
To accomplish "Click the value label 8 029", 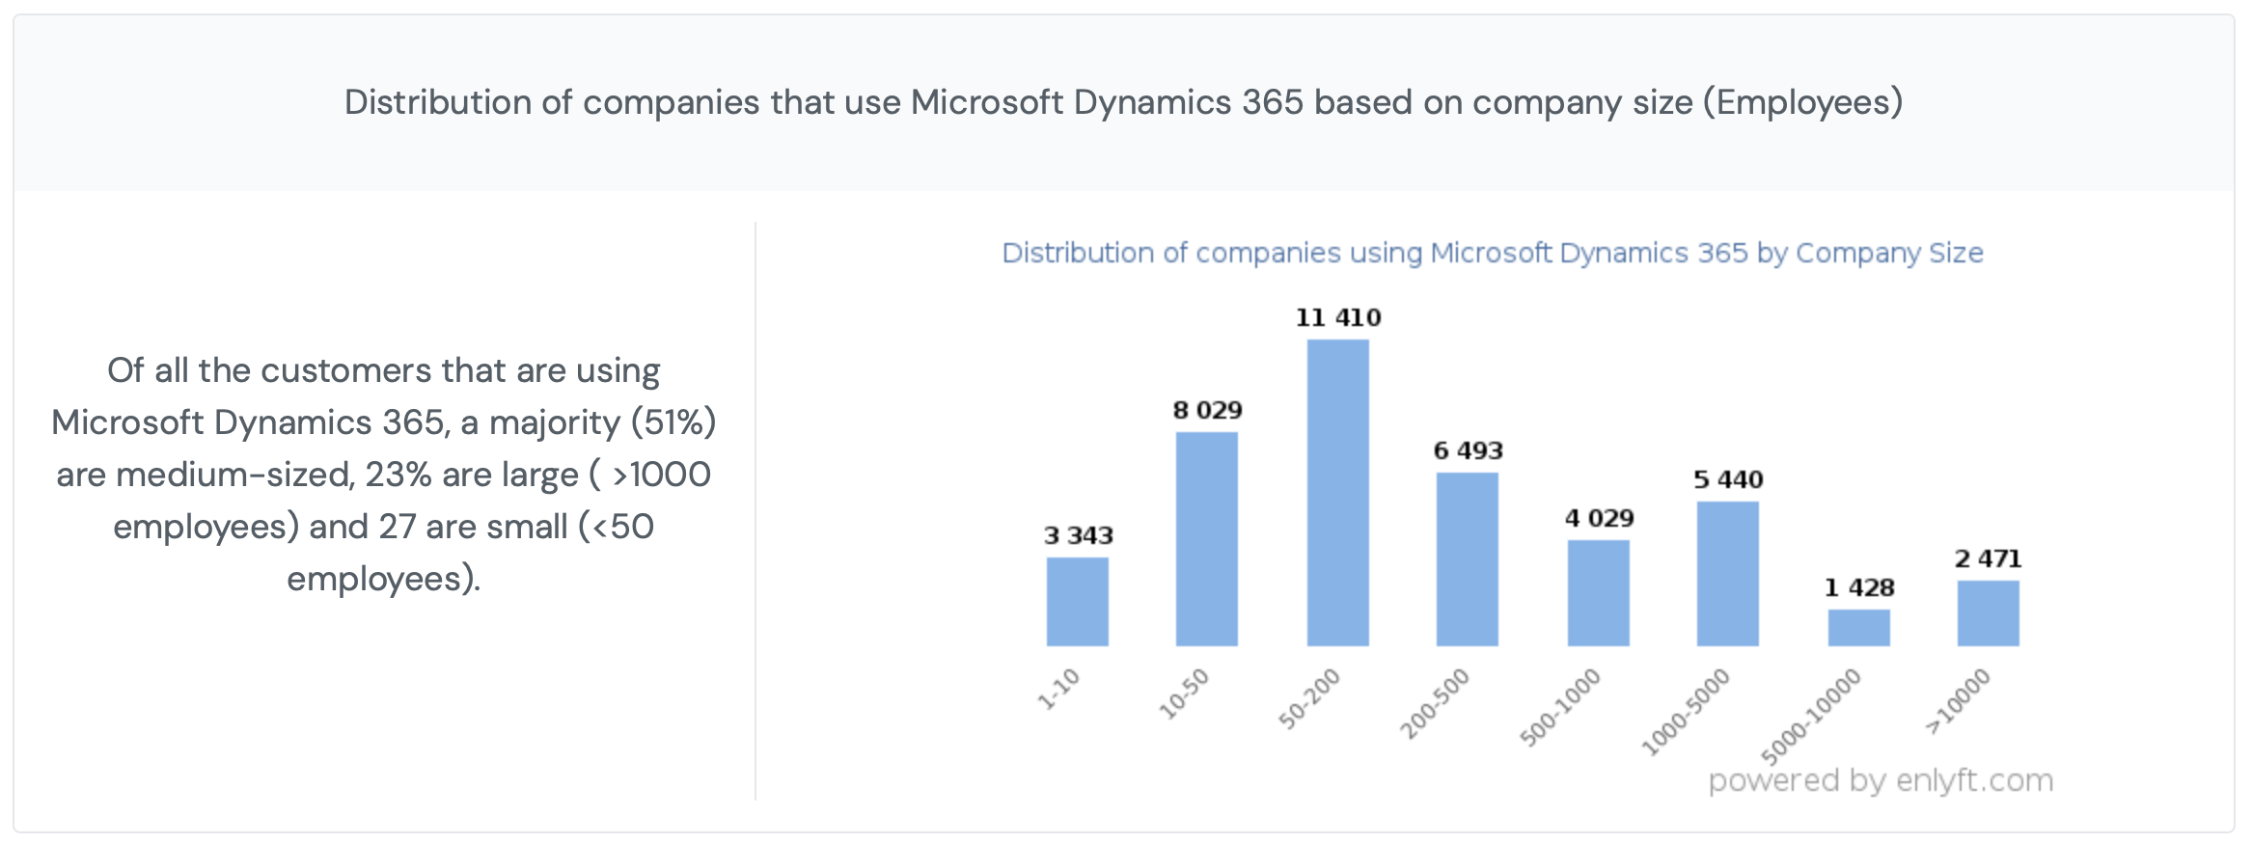I will [x=1207, y=410].
